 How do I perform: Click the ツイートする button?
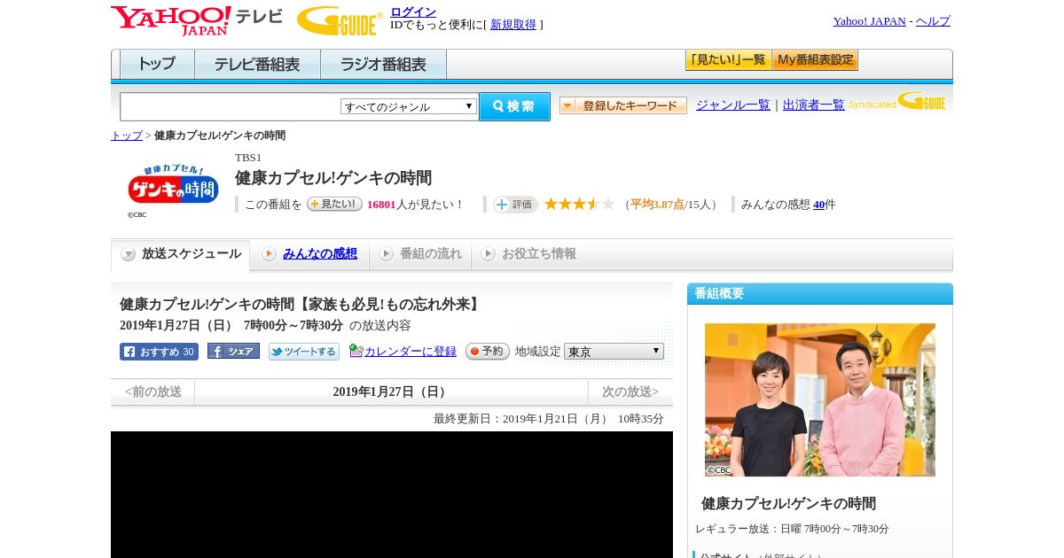[x=304, y=352]
